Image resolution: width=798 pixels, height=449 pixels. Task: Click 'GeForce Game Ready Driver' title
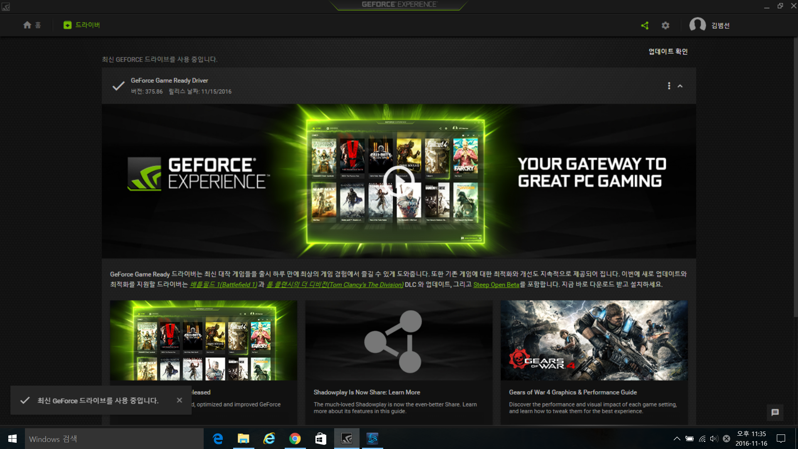170,81
